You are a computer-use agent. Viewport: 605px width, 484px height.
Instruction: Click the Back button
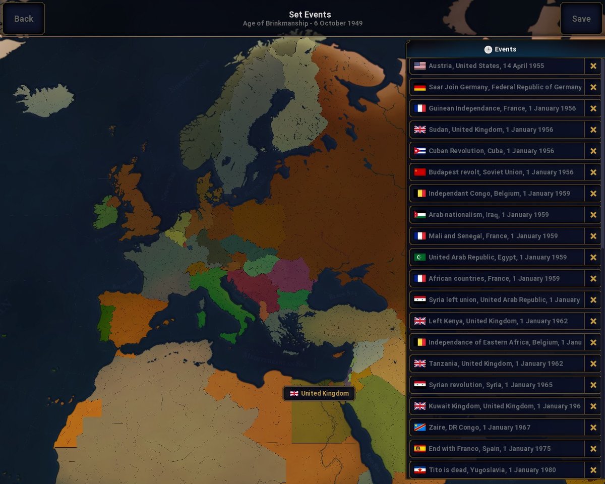(x=24, y=19)
